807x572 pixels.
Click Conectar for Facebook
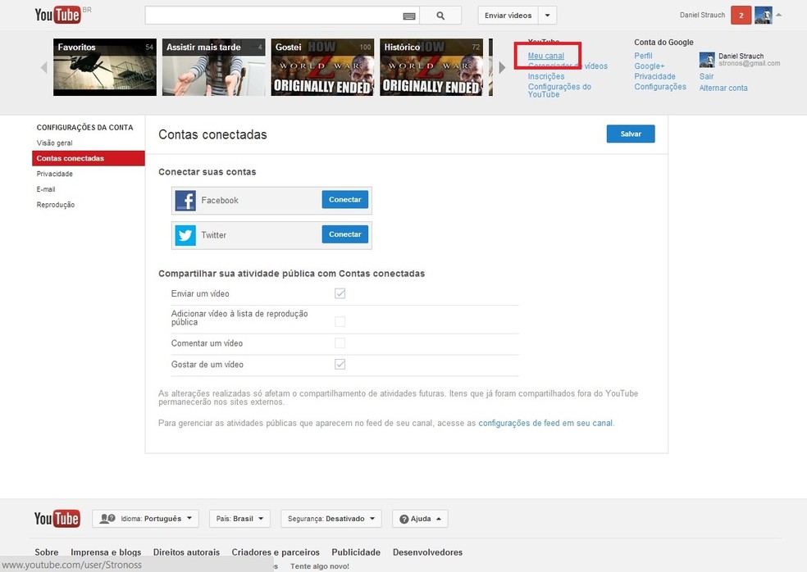click(344, 200)
